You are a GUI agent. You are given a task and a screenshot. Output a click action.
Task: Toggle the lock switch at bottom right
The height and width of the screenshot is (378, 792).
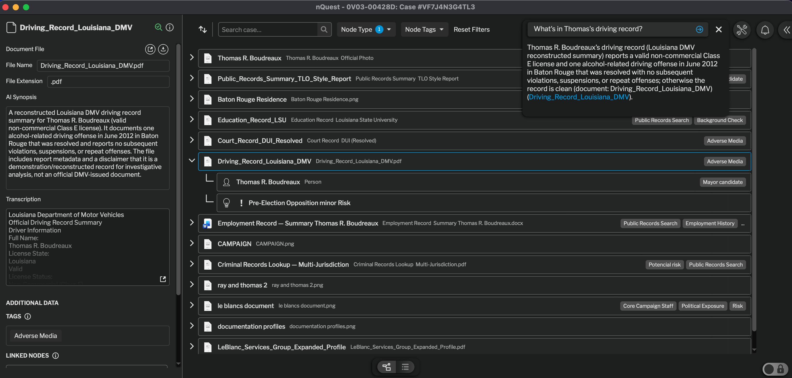[x=775, y=368]
